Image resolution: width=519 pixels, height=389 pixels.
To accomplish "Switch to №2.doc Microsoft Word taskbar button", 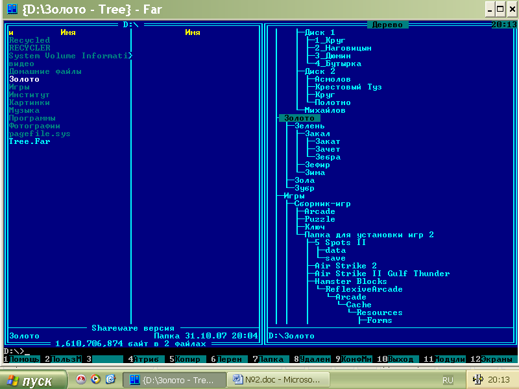I will click(x=278, y=380).
